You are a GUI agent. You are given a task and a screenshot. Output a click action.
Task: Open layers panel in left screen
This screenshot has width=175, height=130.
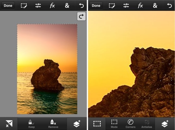[x=77, y=123]
